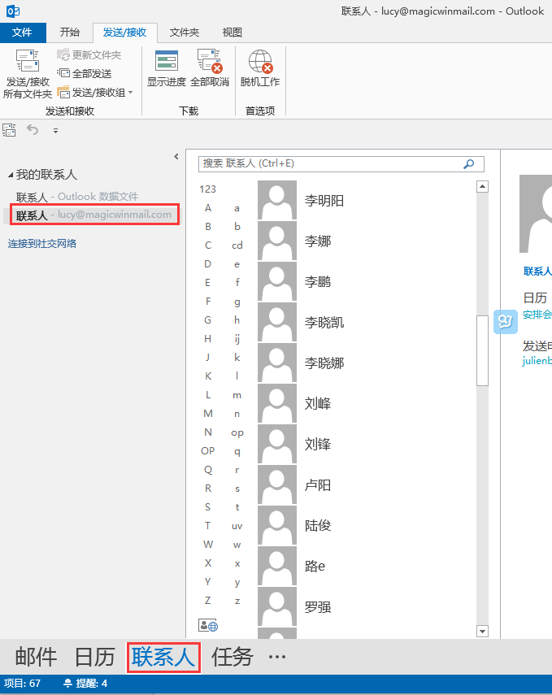Viewport: 552px width, 695px height.
Task: Jump to uv in the index
Action: point(237,526)
